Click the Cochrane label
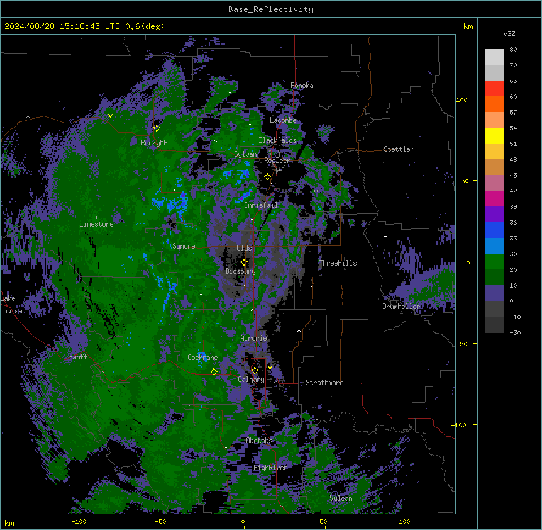 (x=202, y=358)
